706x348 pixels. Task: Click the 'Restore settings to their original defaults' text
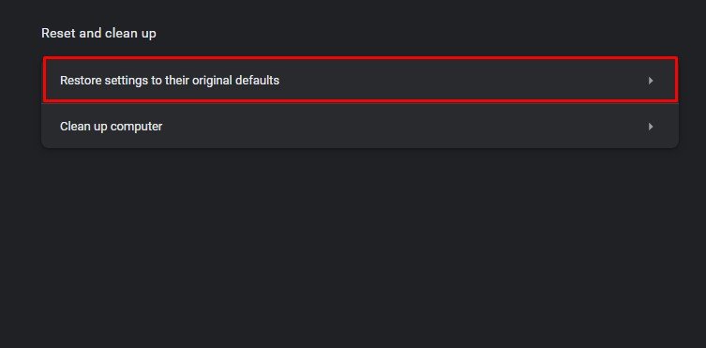[x=170, y=80]
